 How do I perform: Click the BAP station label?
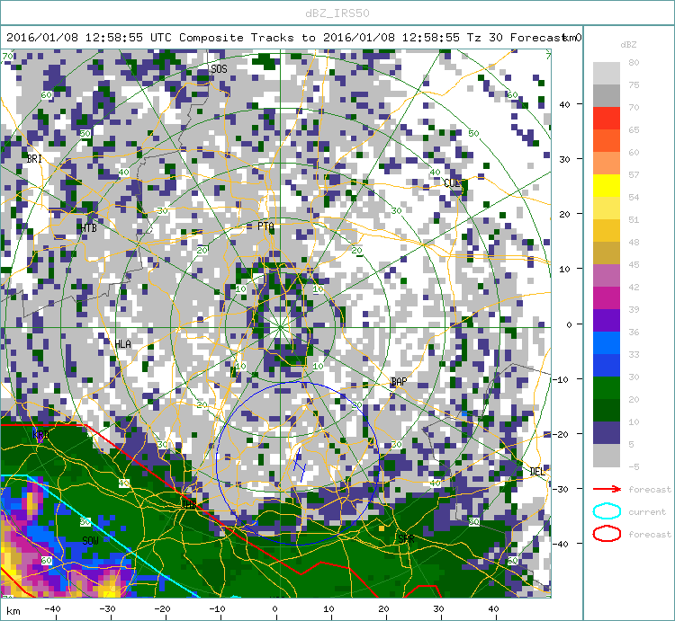coord(399,382)
